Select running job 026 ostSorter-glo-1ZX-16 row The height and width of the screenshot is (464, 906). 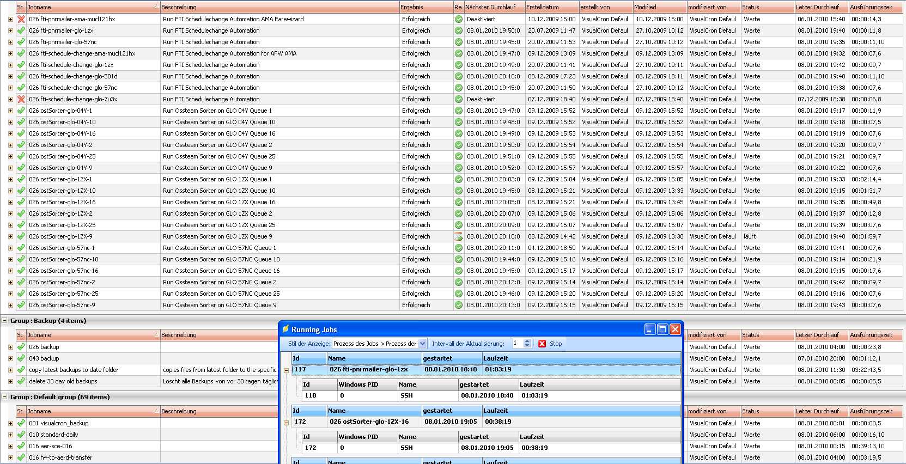(369, 422)
